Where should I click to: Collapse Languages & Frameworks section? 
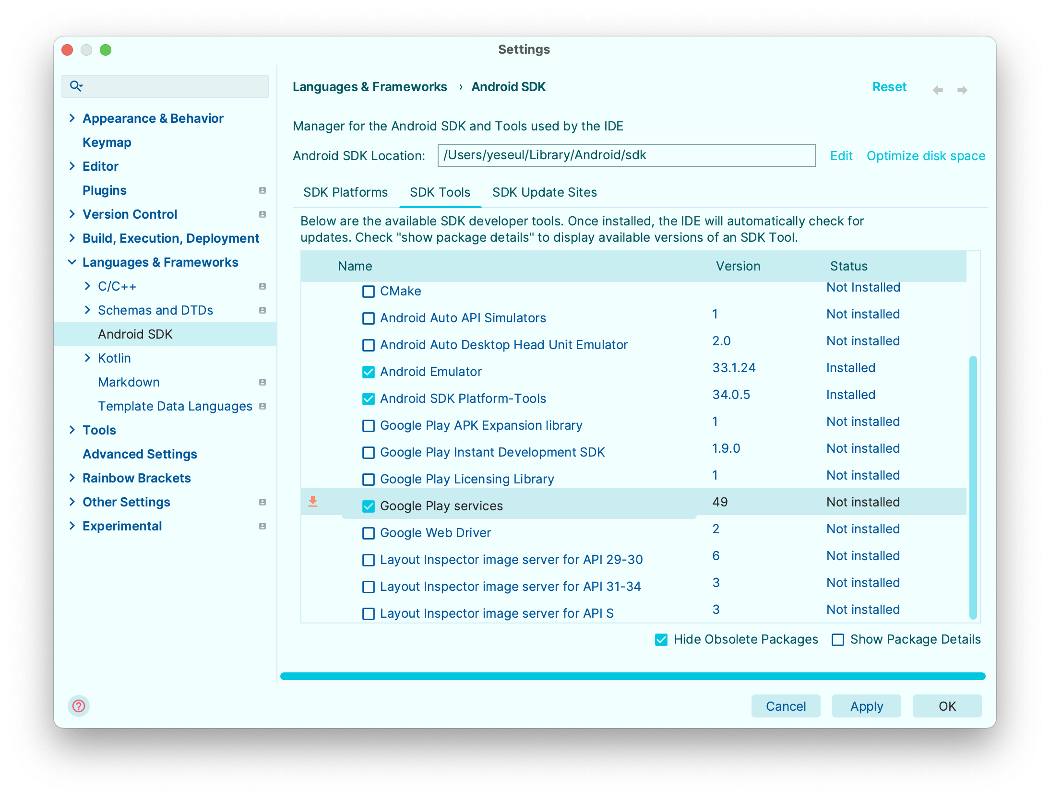tap(72, 262)
